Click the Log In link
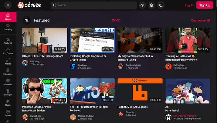 tap(189, 5)
